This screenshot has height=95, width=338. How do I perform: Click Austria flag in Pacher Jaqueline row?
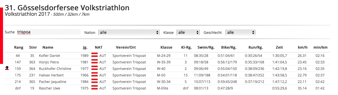pos(94,81)
